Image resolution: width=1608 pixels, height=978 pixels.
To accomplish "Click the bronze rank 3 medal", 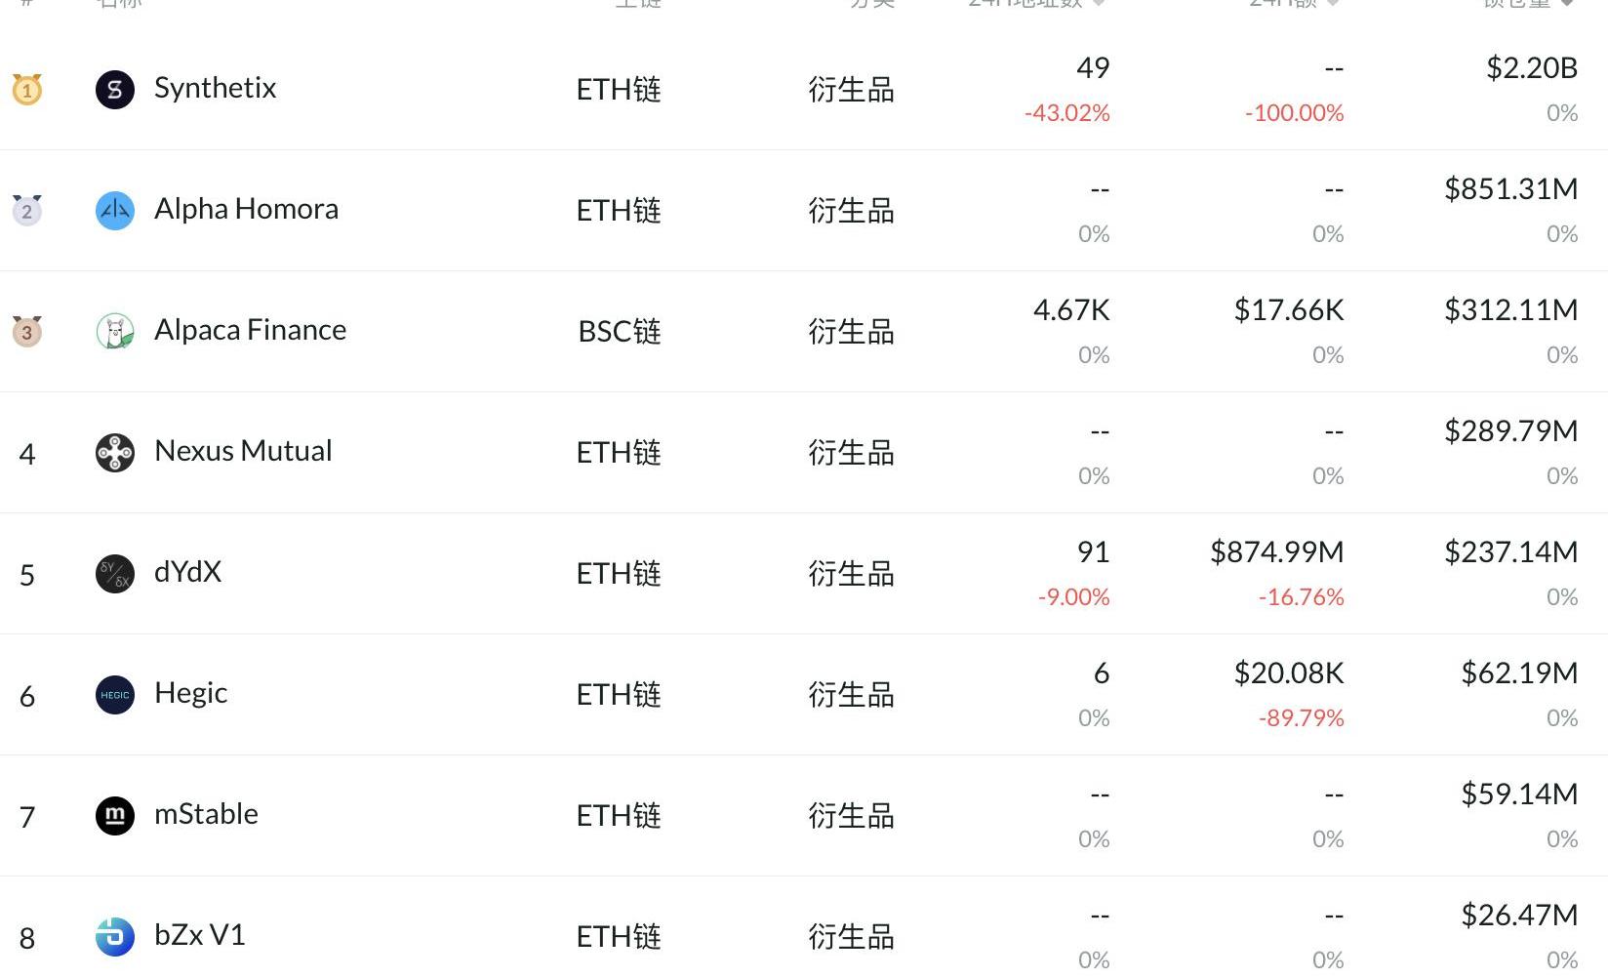I will [27, 331].
